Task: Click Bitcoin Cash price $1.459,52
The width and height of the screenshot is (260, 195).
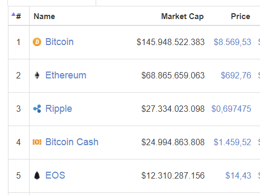Action: [x=233, y=142]
